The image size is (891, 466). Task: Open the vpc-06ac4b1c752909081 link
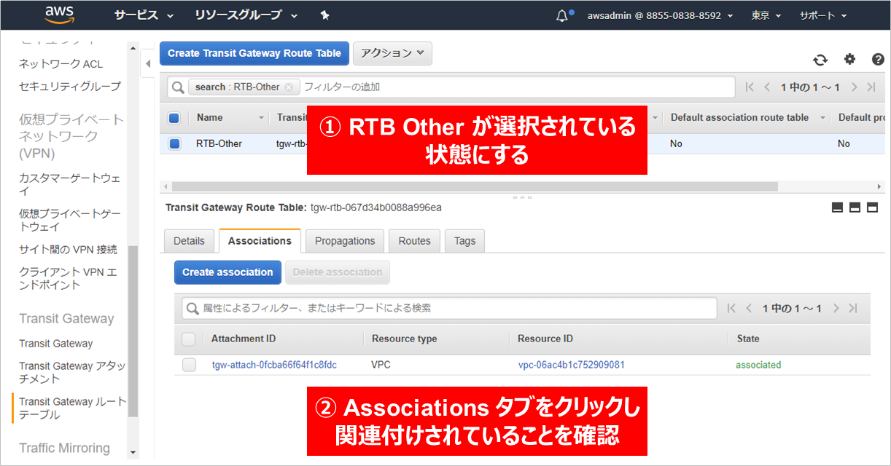pyautogui.click(x=571, y=365)
